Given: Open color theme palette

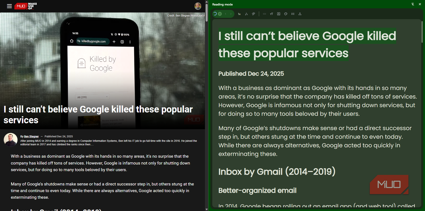Looking at the screenshot, I should 286,14.
